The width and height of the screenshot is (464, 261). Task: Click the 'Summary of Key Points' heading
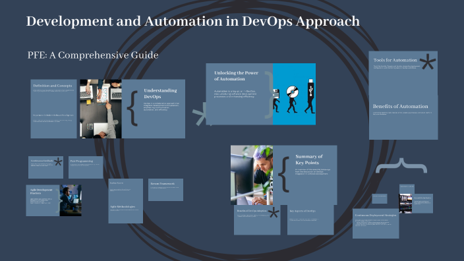coord(309,159)
